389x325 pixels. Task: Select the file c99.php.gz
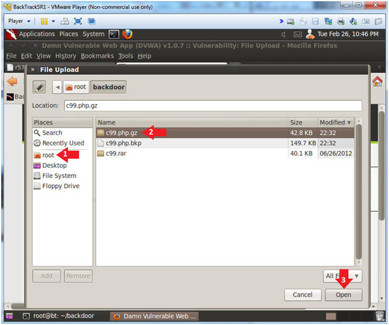tap(225, 133)
